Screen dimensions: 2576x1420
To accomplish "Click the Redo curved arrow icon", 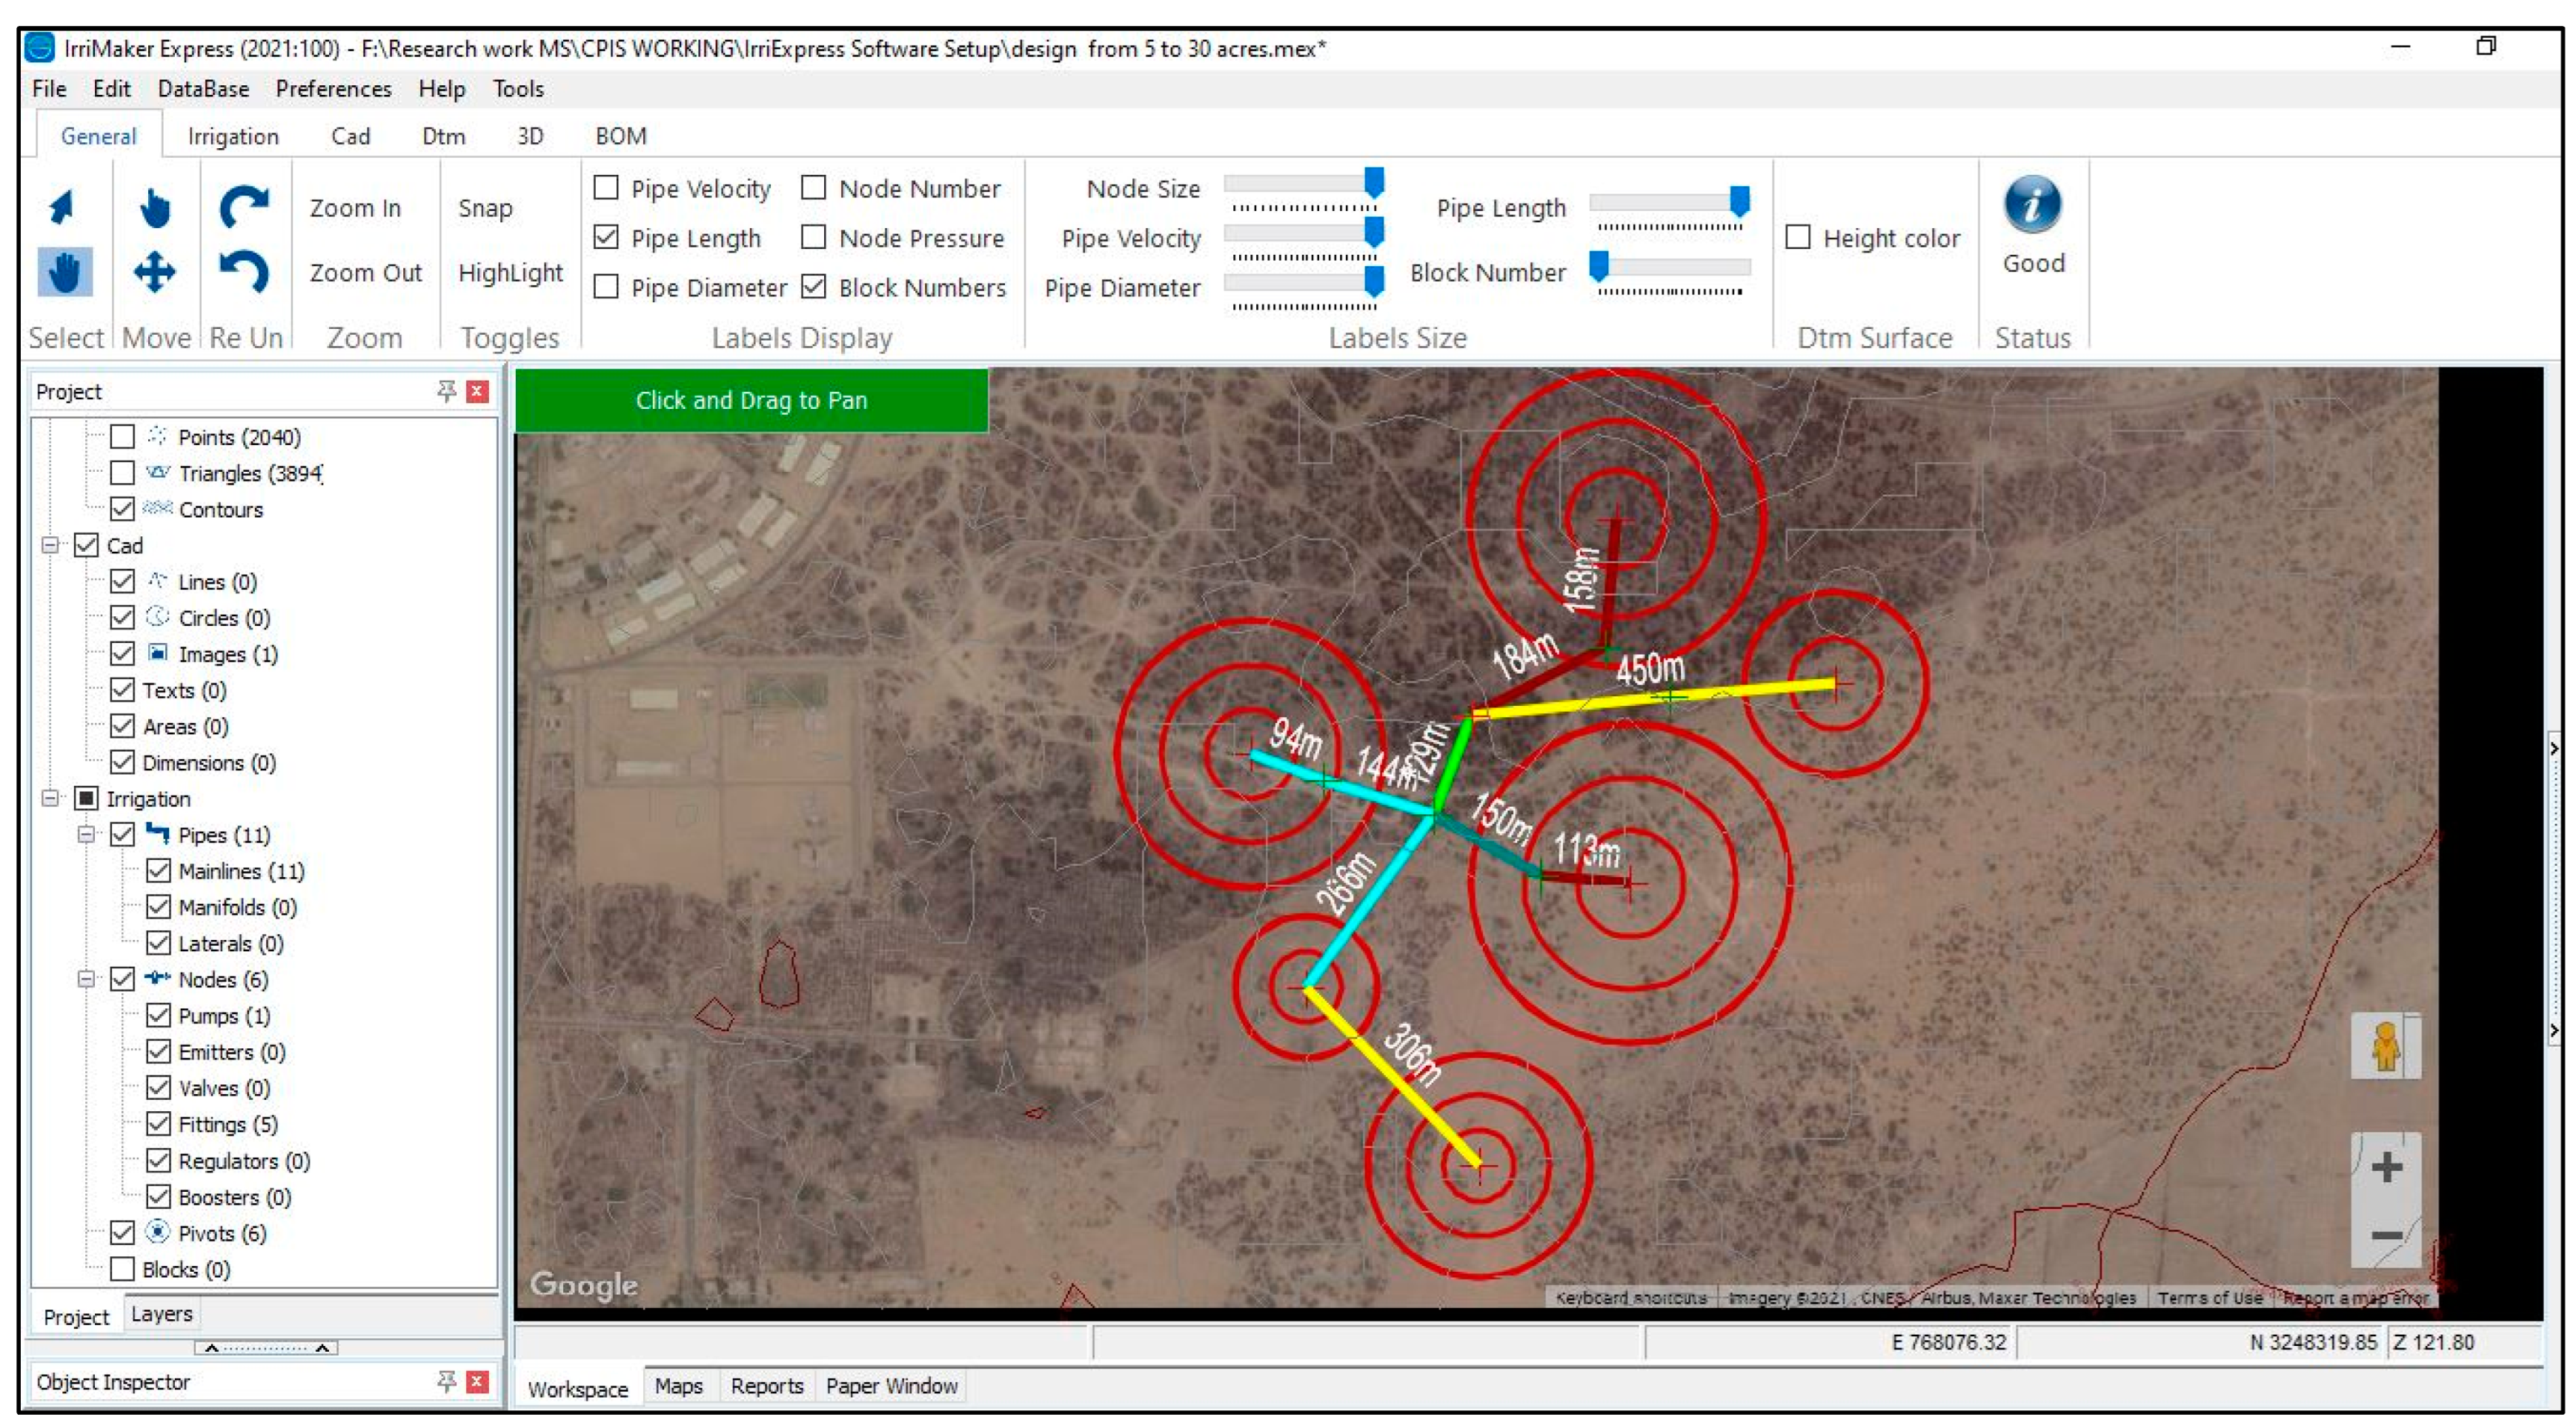I will coord(244,207).
